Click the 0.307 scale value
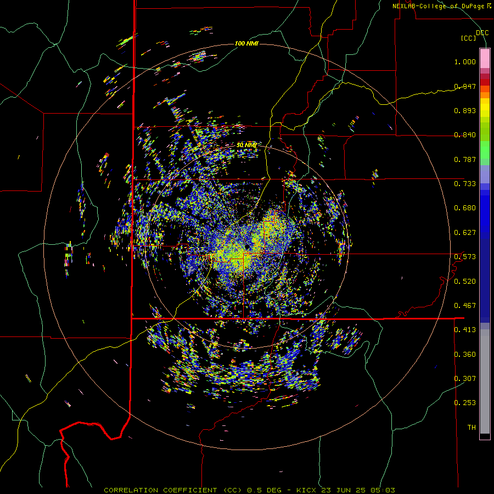The image size is (494, 494). (x=465, y=378)
